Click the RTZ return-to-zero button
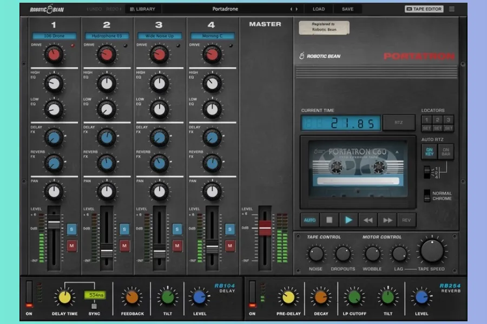 (399, 123)
